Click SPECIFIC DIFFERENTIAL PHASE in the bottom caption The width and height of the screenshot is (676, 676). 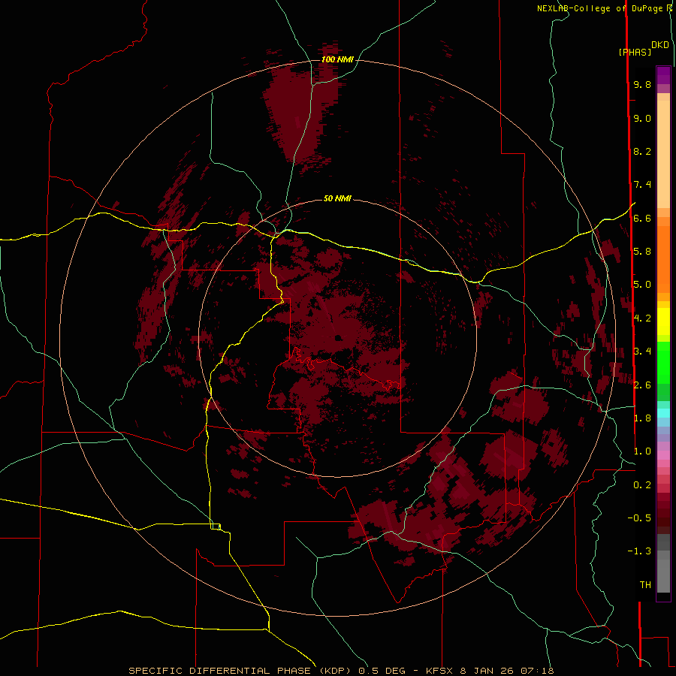pos(219,671)
